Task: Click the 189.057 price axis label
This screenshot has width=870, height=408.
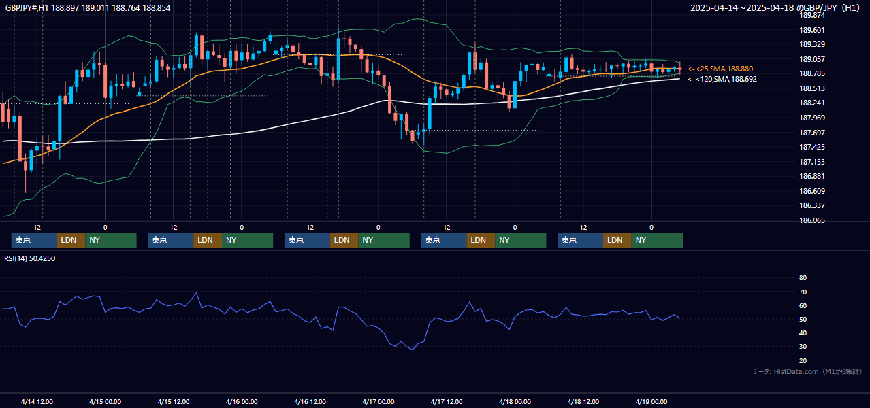Action: (811, 59)
